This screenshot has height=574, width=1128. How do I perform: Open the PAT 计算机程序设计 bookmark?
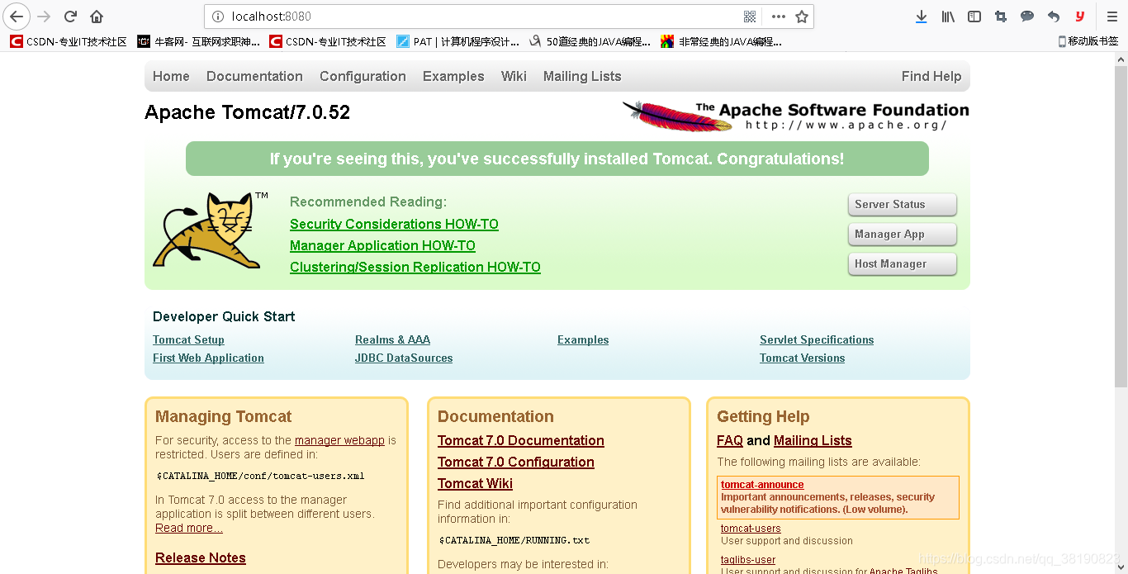(457, 41)
